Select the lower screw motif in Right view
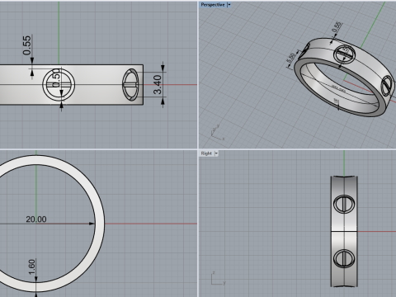Screen dimensions: 396x297 pyautogui.click(x=344, y=258)
